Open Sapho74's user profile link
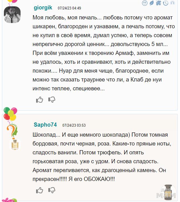 [x=45, y=125]
